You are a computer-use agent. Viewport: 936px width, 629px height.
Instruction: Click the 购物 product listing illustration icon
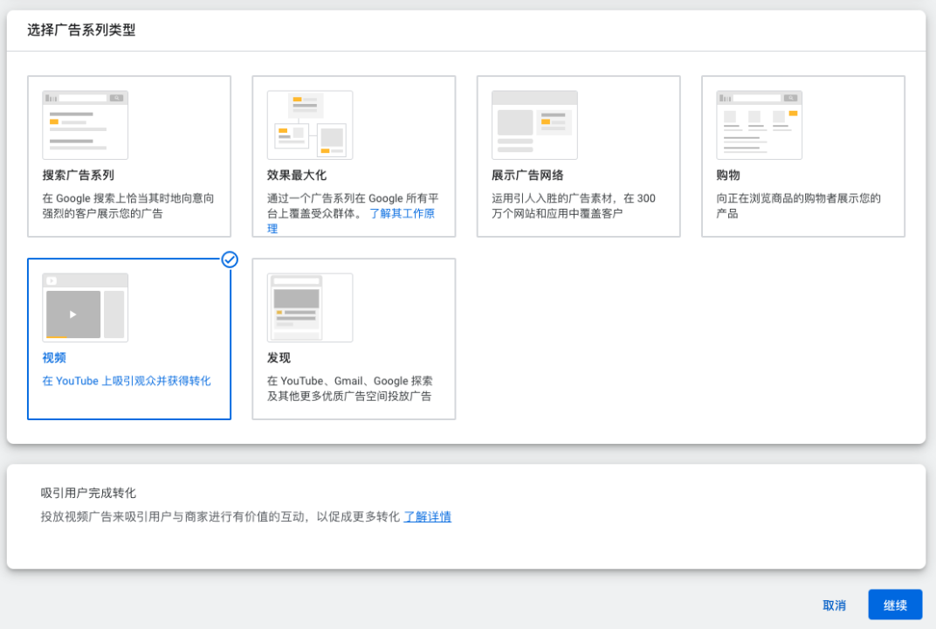pos(758,123)
